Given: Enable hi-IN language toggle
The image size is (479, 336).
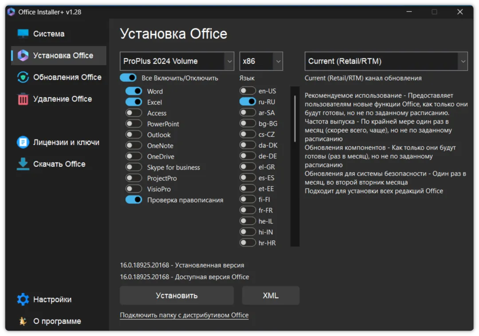Looking at the screenshot, I should point(247,232).
